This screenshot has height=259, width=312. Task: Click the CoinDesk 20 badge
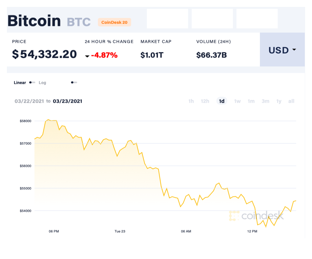114,22
